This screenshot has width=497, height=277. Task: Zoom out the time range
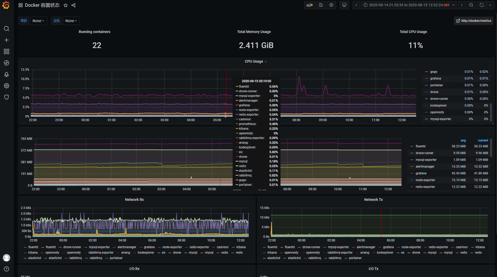point(471,5)
